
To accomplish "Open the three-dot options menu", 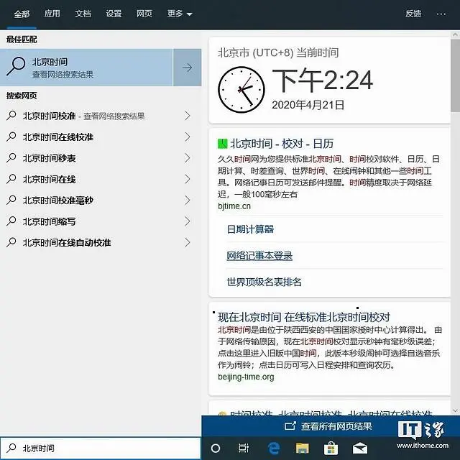I will (441, 14).
